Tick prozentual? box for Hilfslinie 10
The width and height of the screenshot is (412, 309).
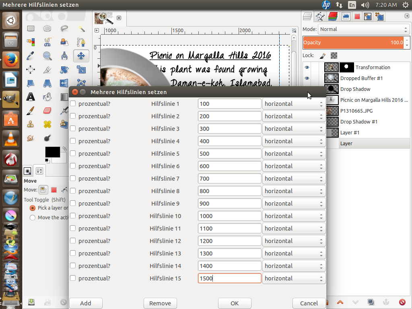pos(73,216)
